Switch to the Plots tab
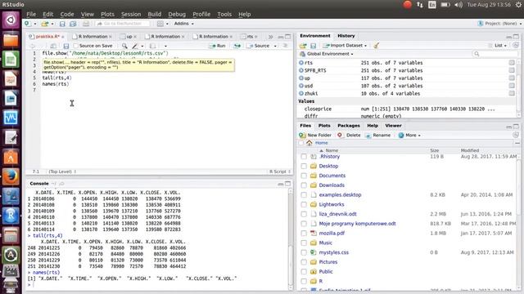The width and height of the screenshot is (524, 294). click(324, 126)
